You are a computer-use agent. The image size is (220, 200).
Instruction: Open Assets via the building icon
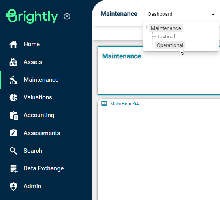(x=13, y=62)
